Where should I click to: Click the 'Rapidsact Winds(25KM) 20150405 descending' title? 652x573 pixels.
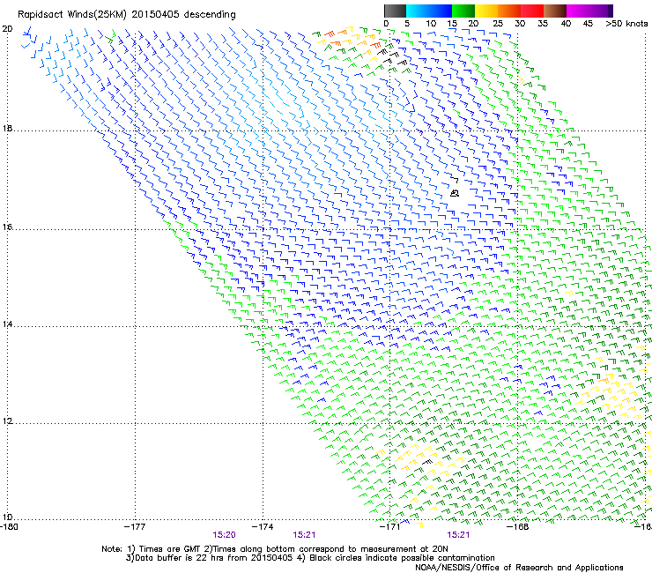click(x=126, y=15)
